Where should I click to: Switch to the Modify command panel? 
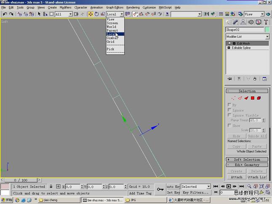tap(235, 22)
